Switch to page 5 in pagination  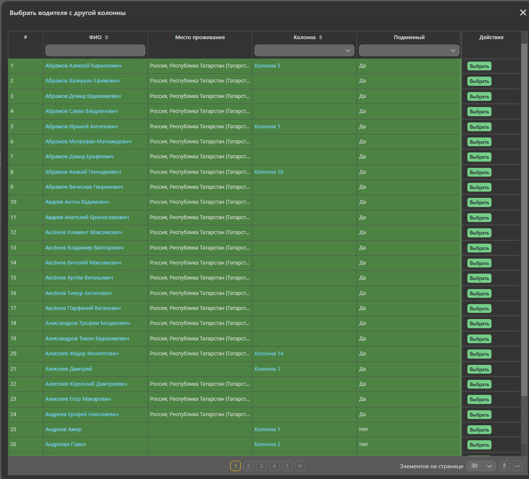point(287,466)
